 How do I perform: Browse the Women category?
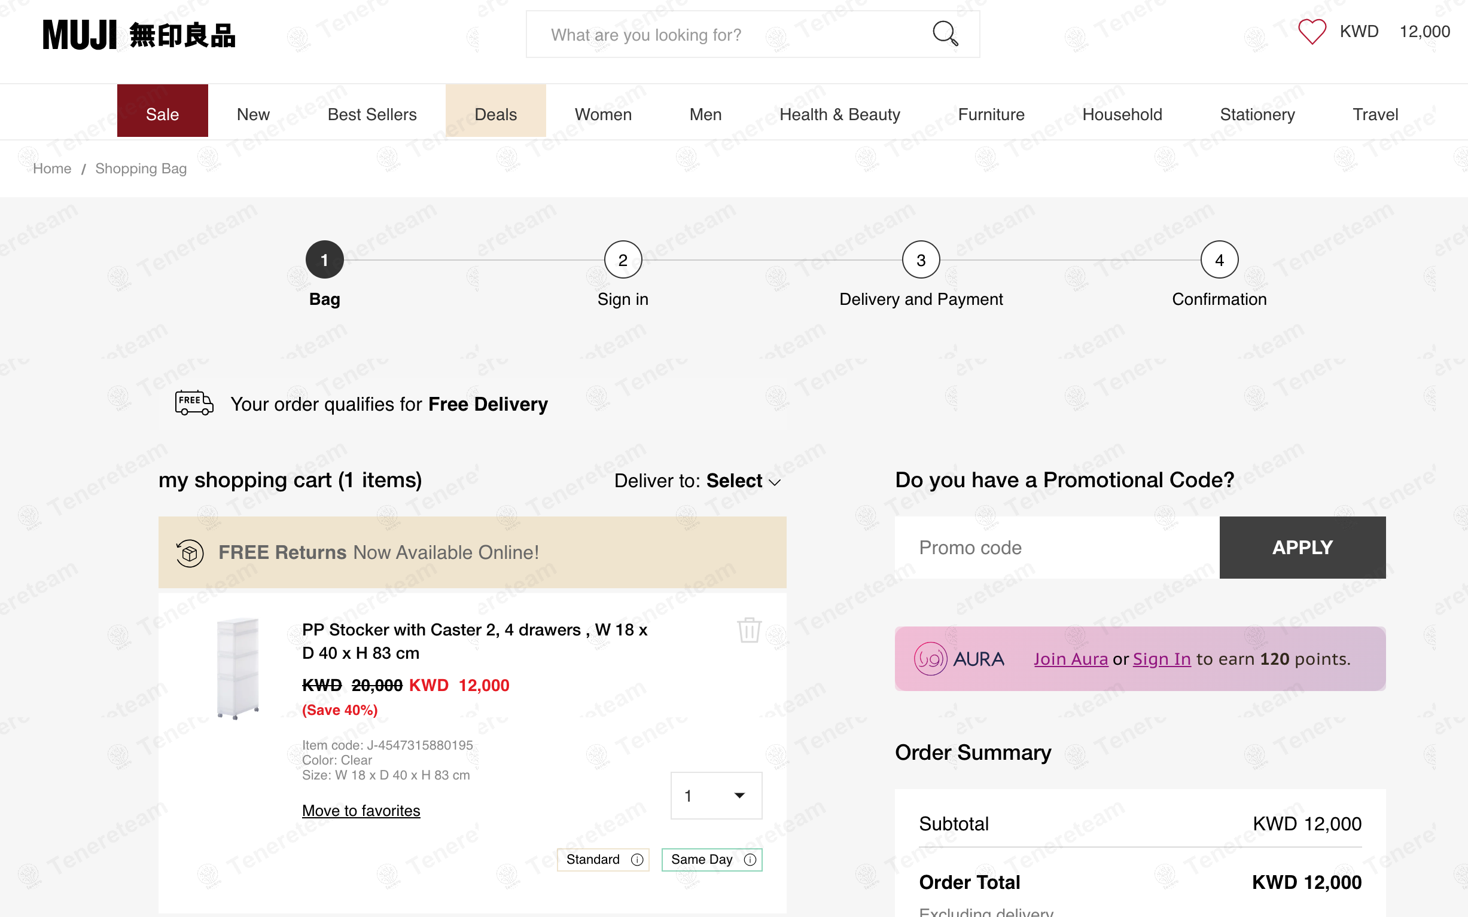603,114
